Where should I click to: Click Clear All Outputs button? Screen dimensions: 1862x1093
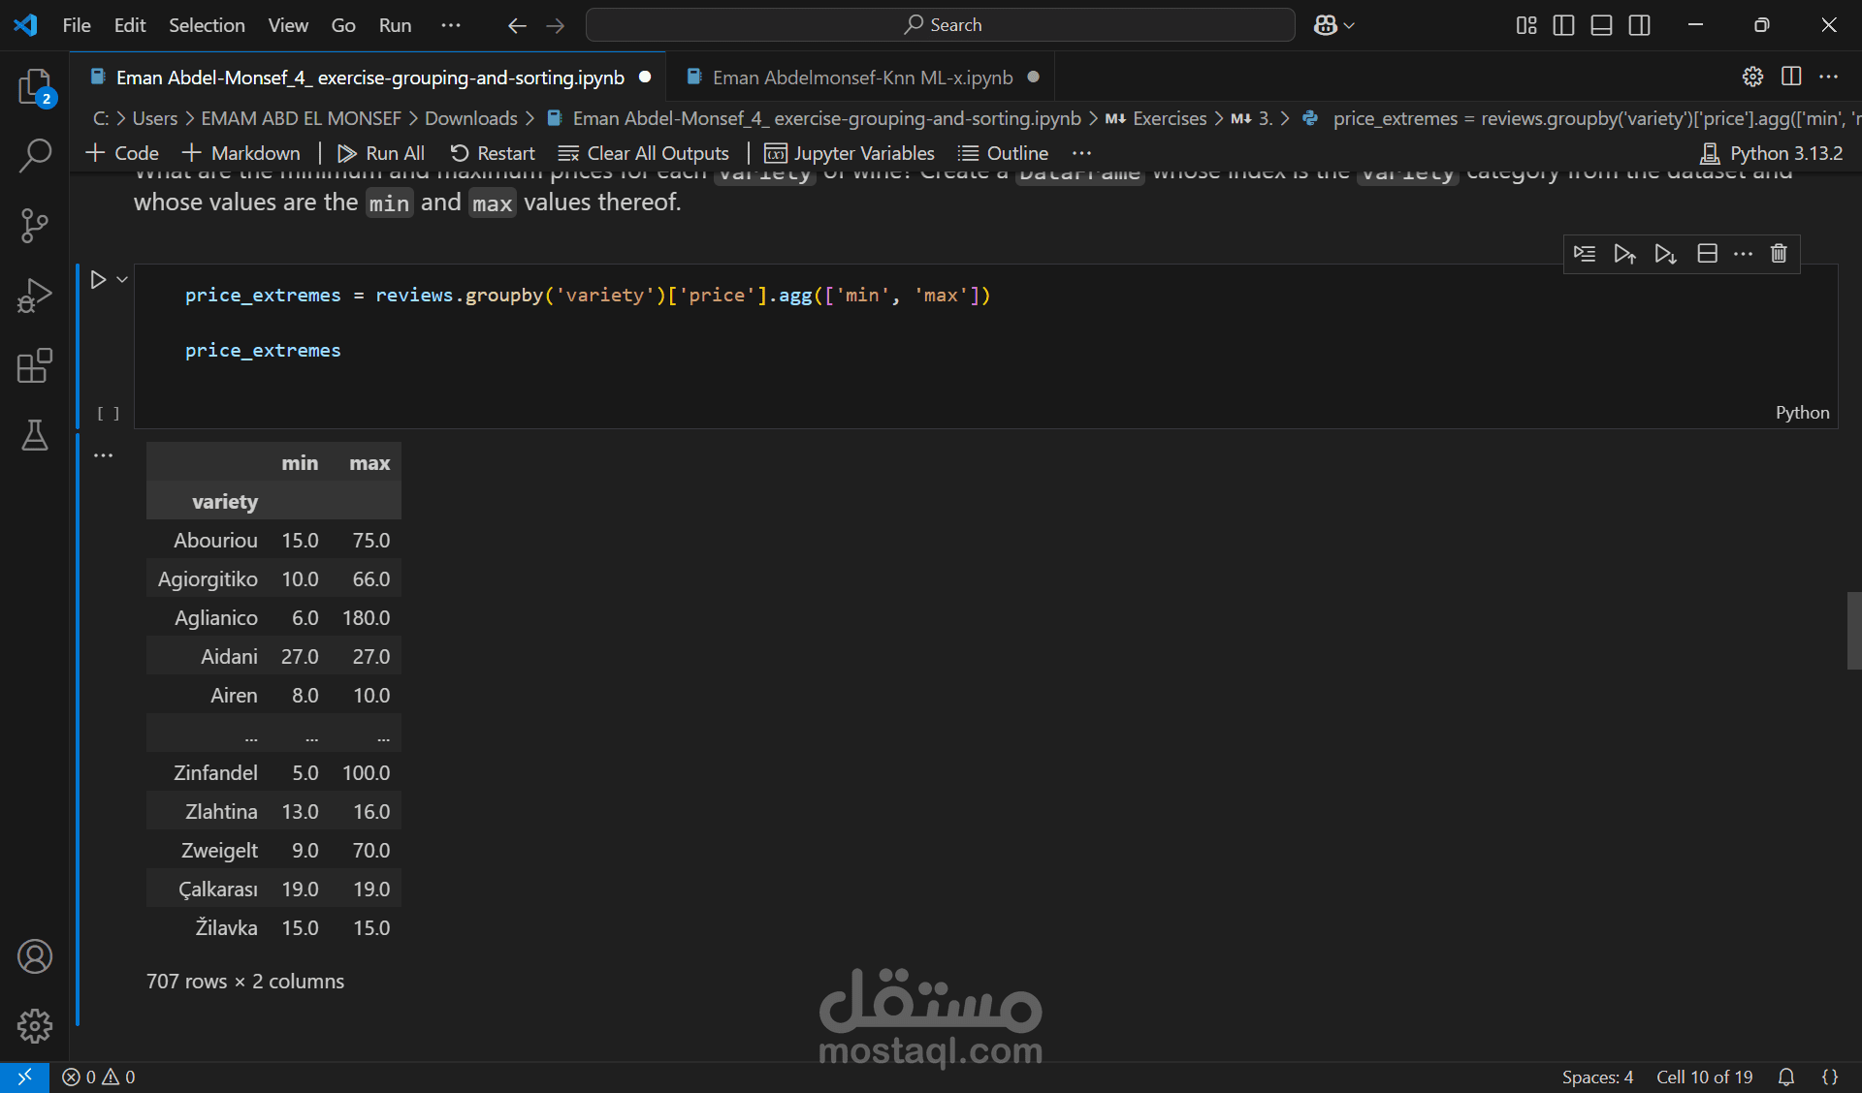pyautogui.click(x=644, y=153)
